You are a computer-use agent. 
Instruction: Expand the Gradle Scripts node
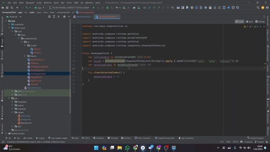pos(6,133)
